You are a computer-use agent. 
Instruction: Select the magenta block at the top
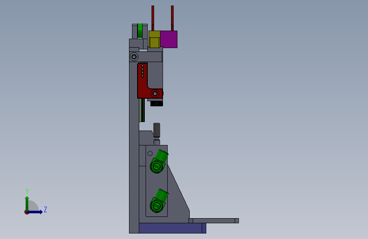(x=169, y=39)
